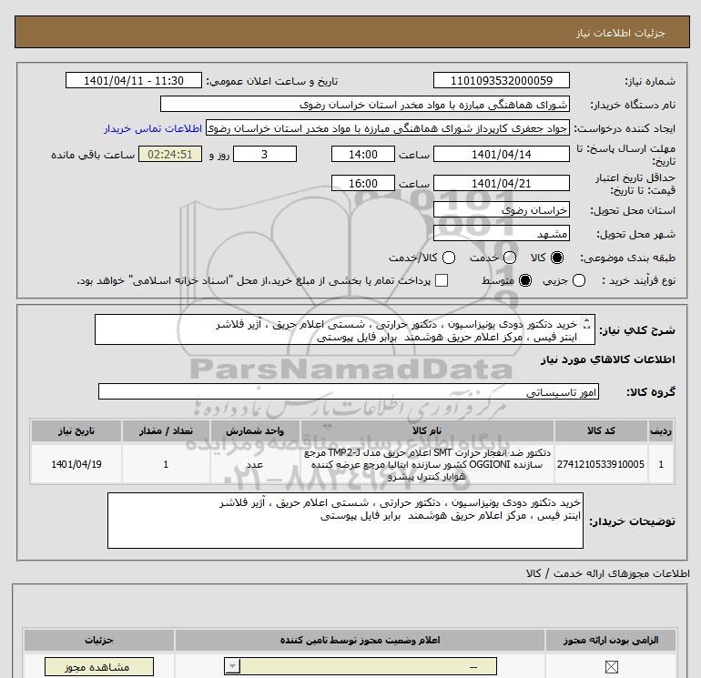Click the general need description textarea
Screen dimensions: 701x678
point(345,329)
